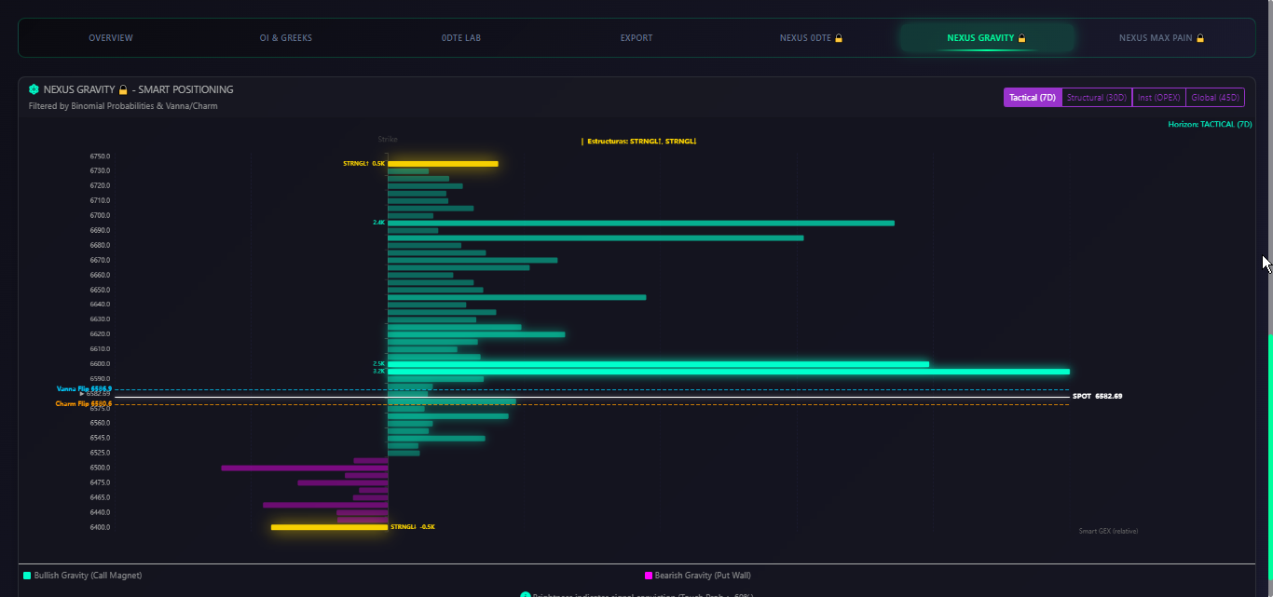Image resolution: width=1273 pixels, height=597 pixels.
Task: Click the spot price arrow marker on axis
Action: point(82,394)
